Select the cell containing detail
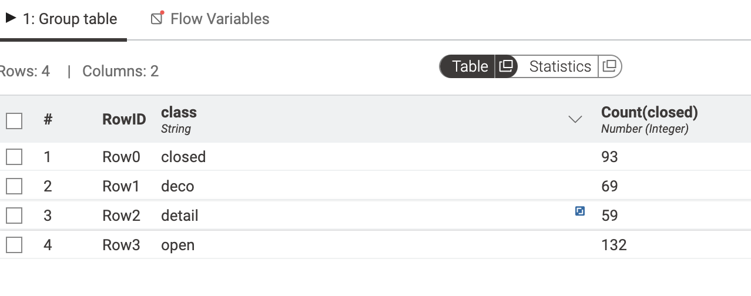 coord(180,216)
